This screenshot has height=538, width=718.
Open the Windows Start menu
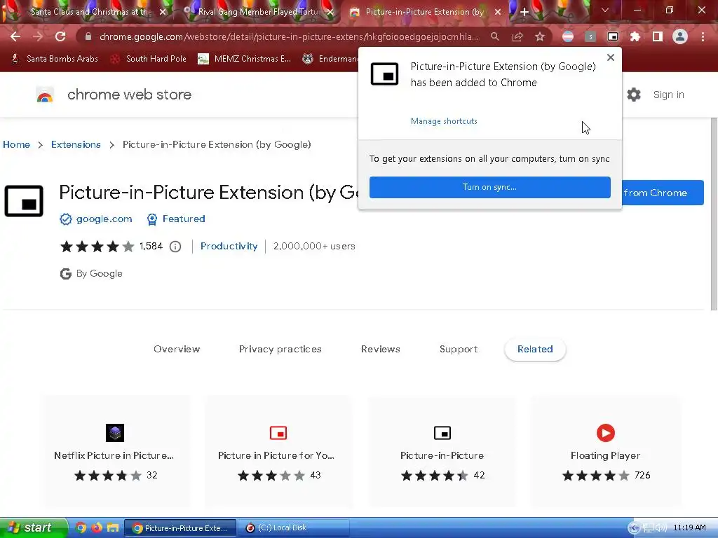pyautogui.click(x=34, y=527)
